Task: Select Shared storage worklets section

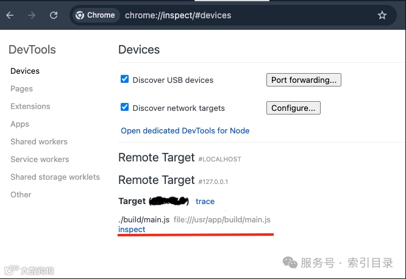Action: tap(55, 177)
